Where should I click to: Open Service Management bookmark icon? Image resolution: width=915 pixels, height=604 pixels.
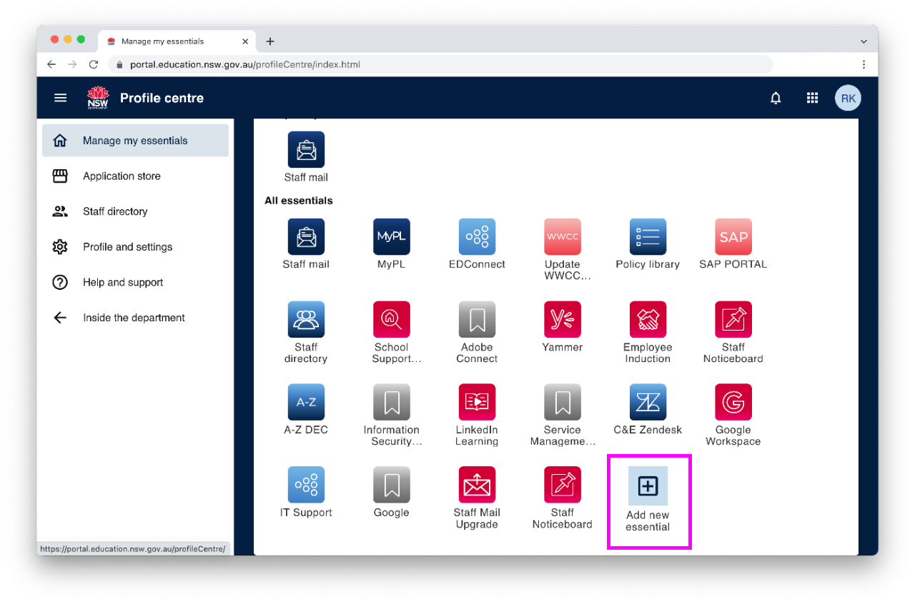pyautogui.click(x=563, y=403)
